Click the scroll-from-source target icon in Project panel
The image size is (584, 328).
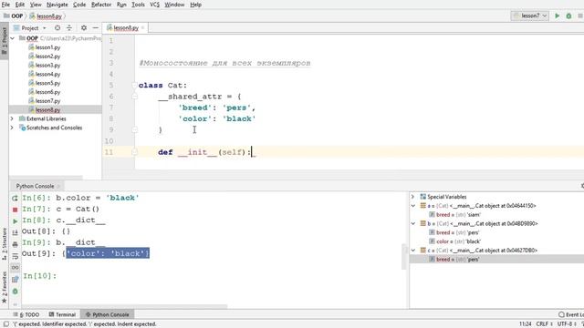coord(57,28)
